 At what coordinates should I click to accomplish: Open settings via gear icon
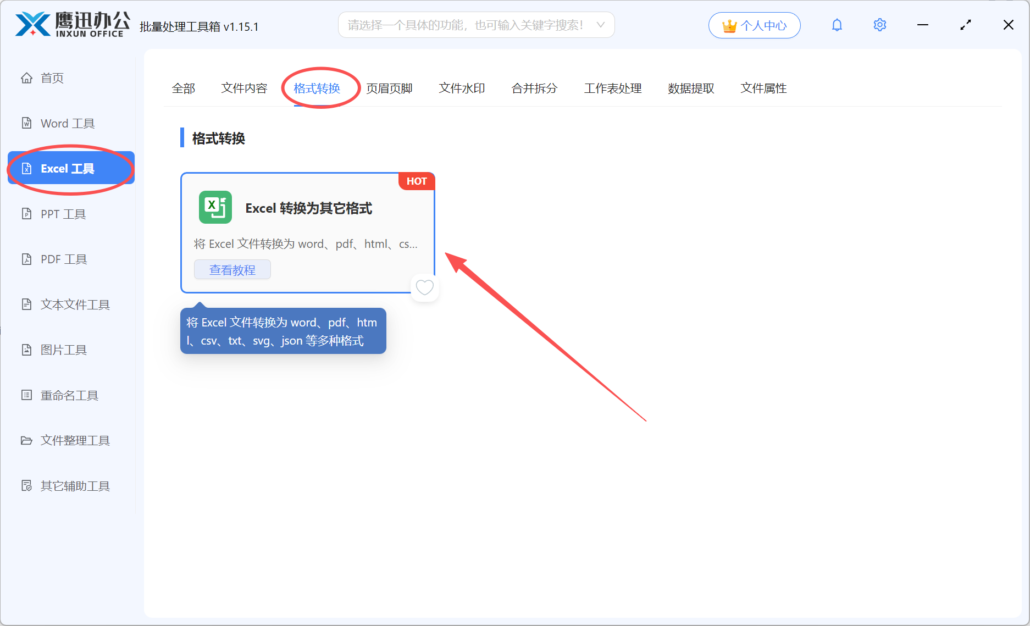tap(879, 25)
